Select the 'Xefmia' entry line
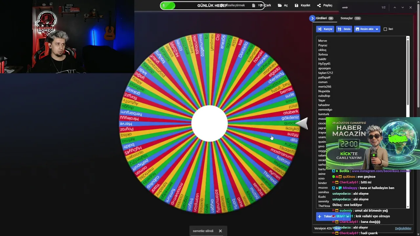The image size is (420, 236). click(x=323, y=54)
